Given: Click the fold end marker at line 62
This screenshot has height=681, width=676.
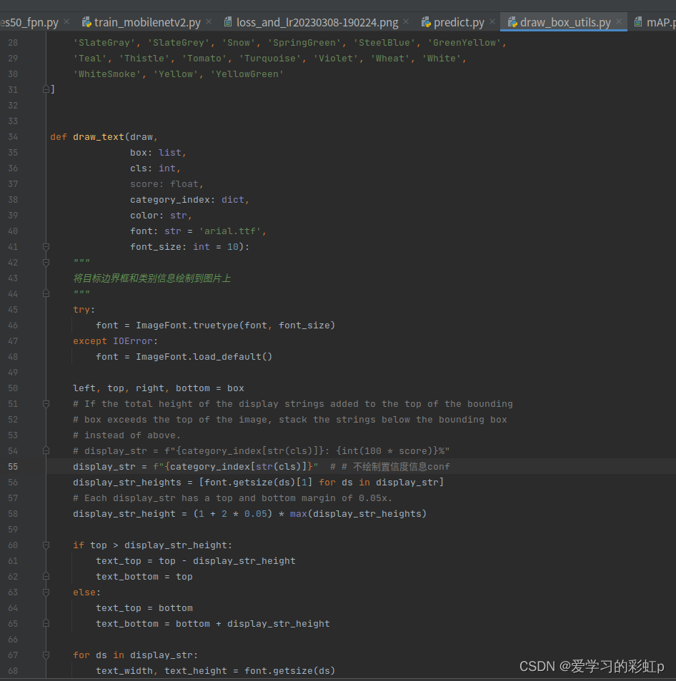Looking at the screenshot, I should pos(46,576).
